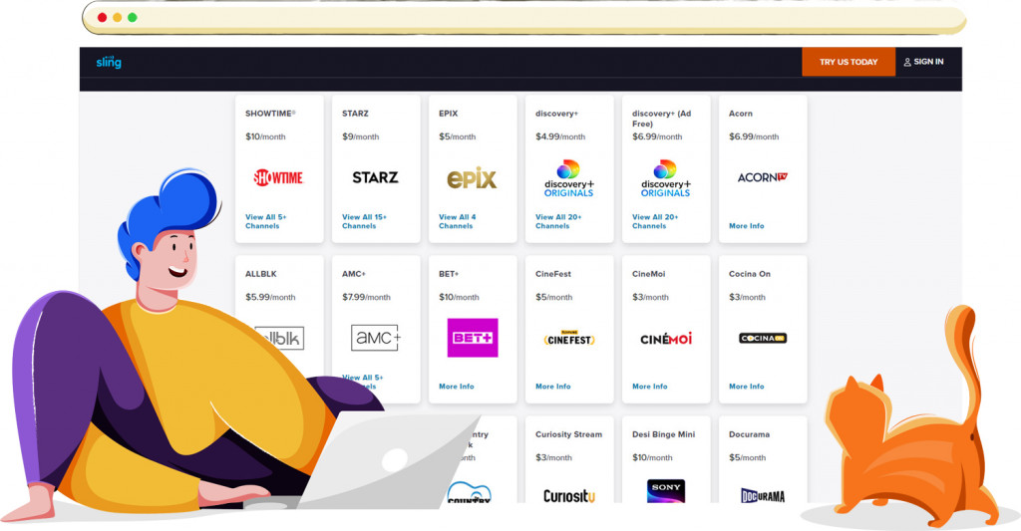The image size is (1021, 531).
Task: Click the red window close dot
Action: tap(103, 18)
